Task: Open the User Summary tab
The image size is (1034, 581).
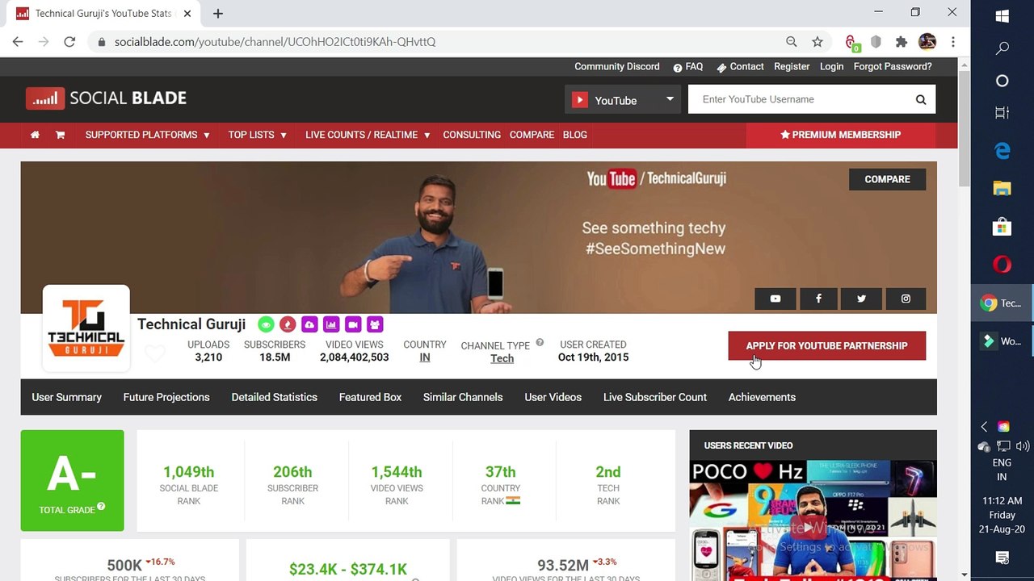Action: 66,397
